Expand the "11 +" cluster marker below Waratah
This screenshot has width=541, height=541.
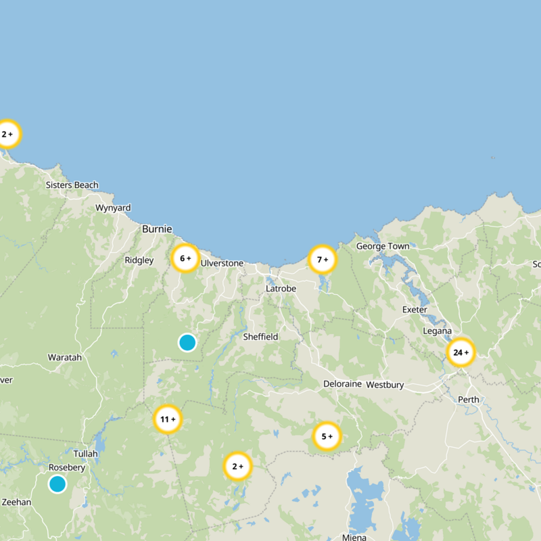[x=166, y=420]
